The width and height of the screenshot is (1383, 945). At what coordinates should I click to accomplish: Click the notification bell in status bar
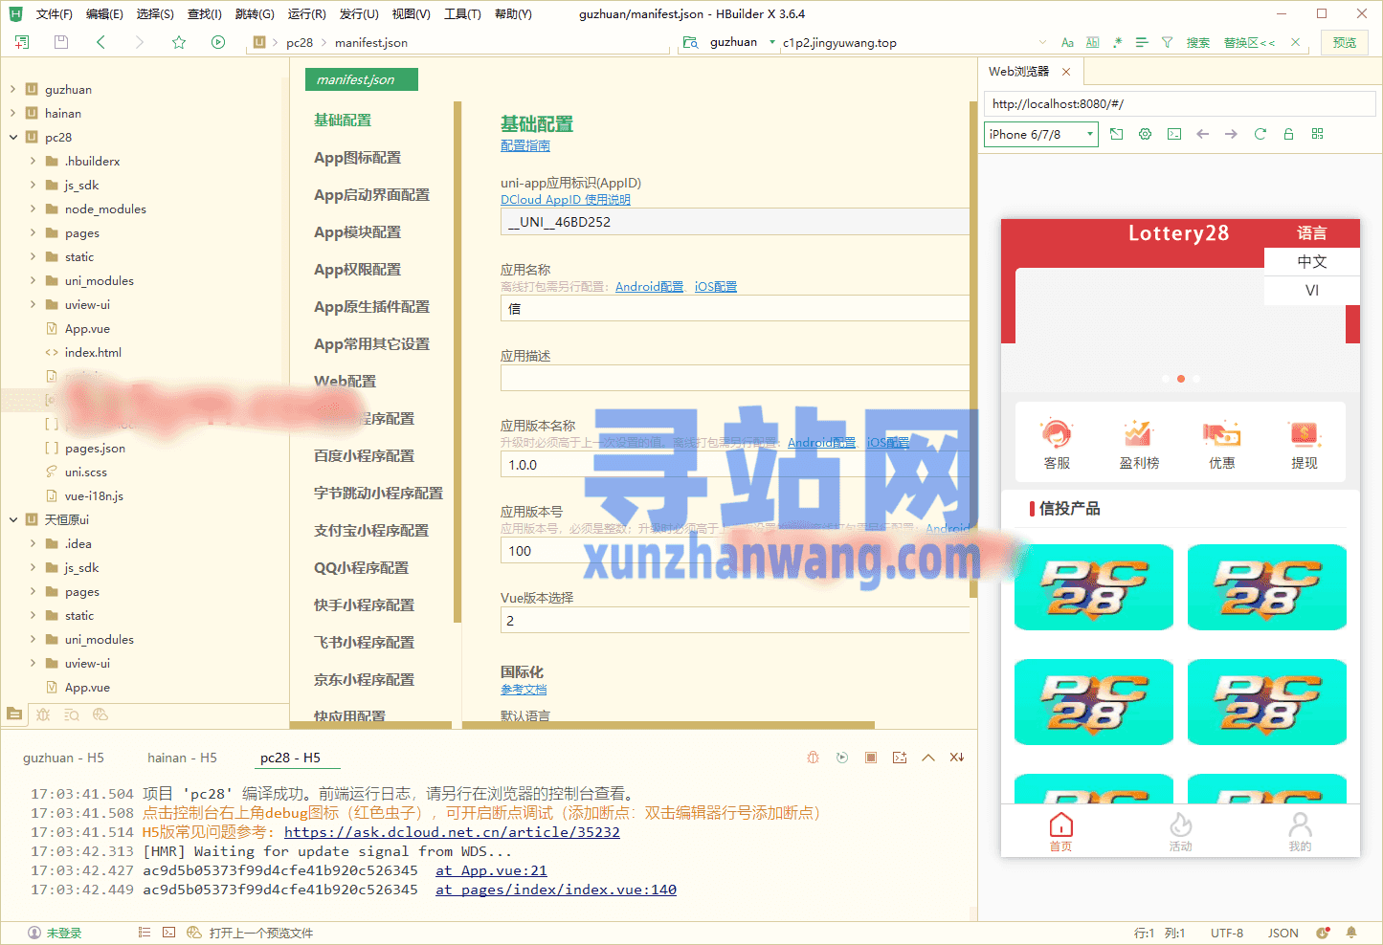(1351, 933)
